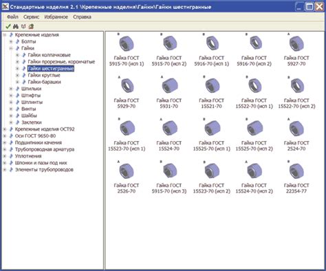Select nut Гайка ГОСТ 5927-70
The height and width of the screenshot is (271, 326).
[296, 50]
